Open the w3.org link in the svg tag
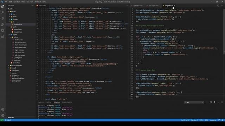 (x=104, y=64)
